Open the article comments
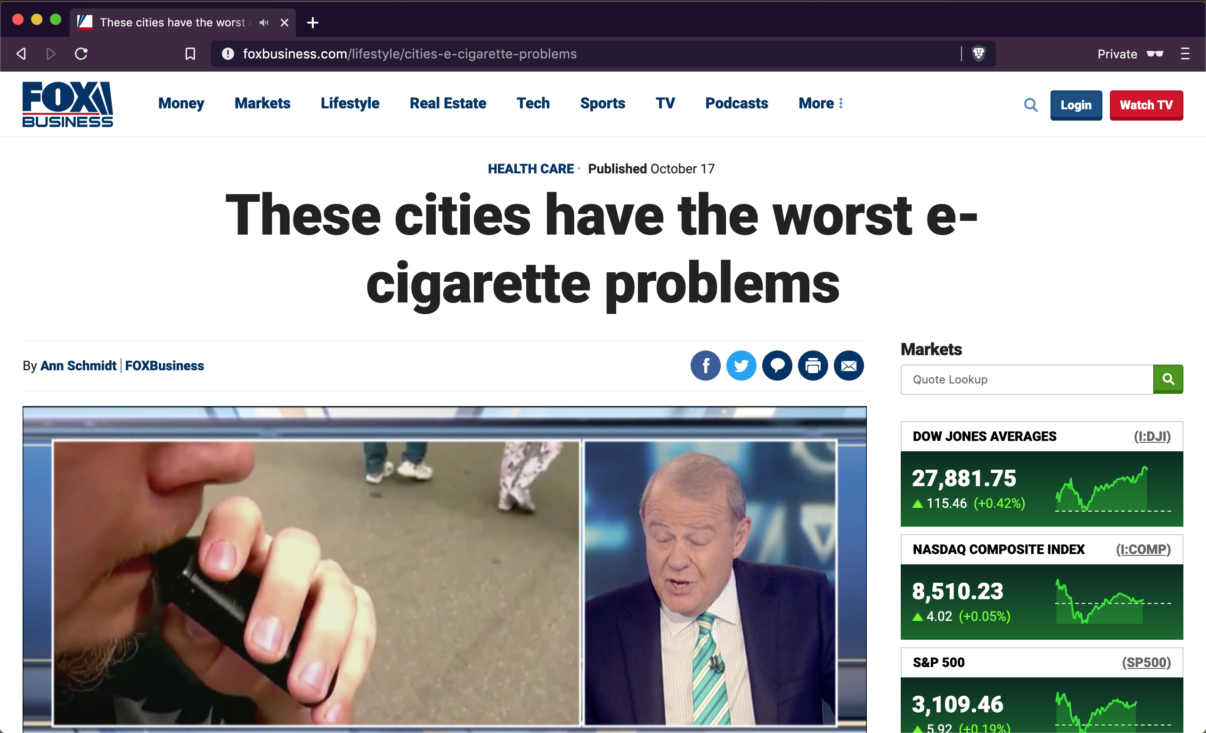 click(777, 366)
